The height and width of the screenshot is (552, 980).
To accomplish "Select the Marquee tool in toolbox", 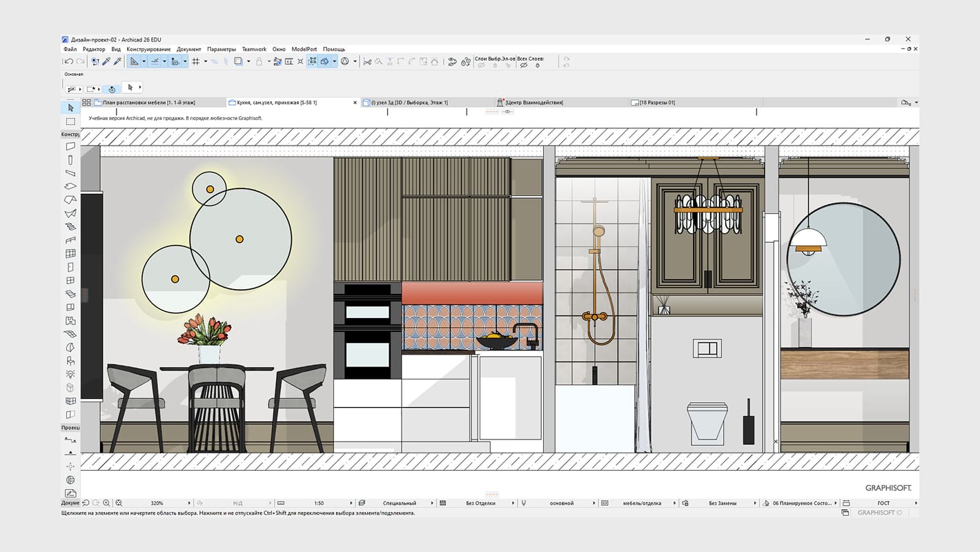I will coord(70,121).
